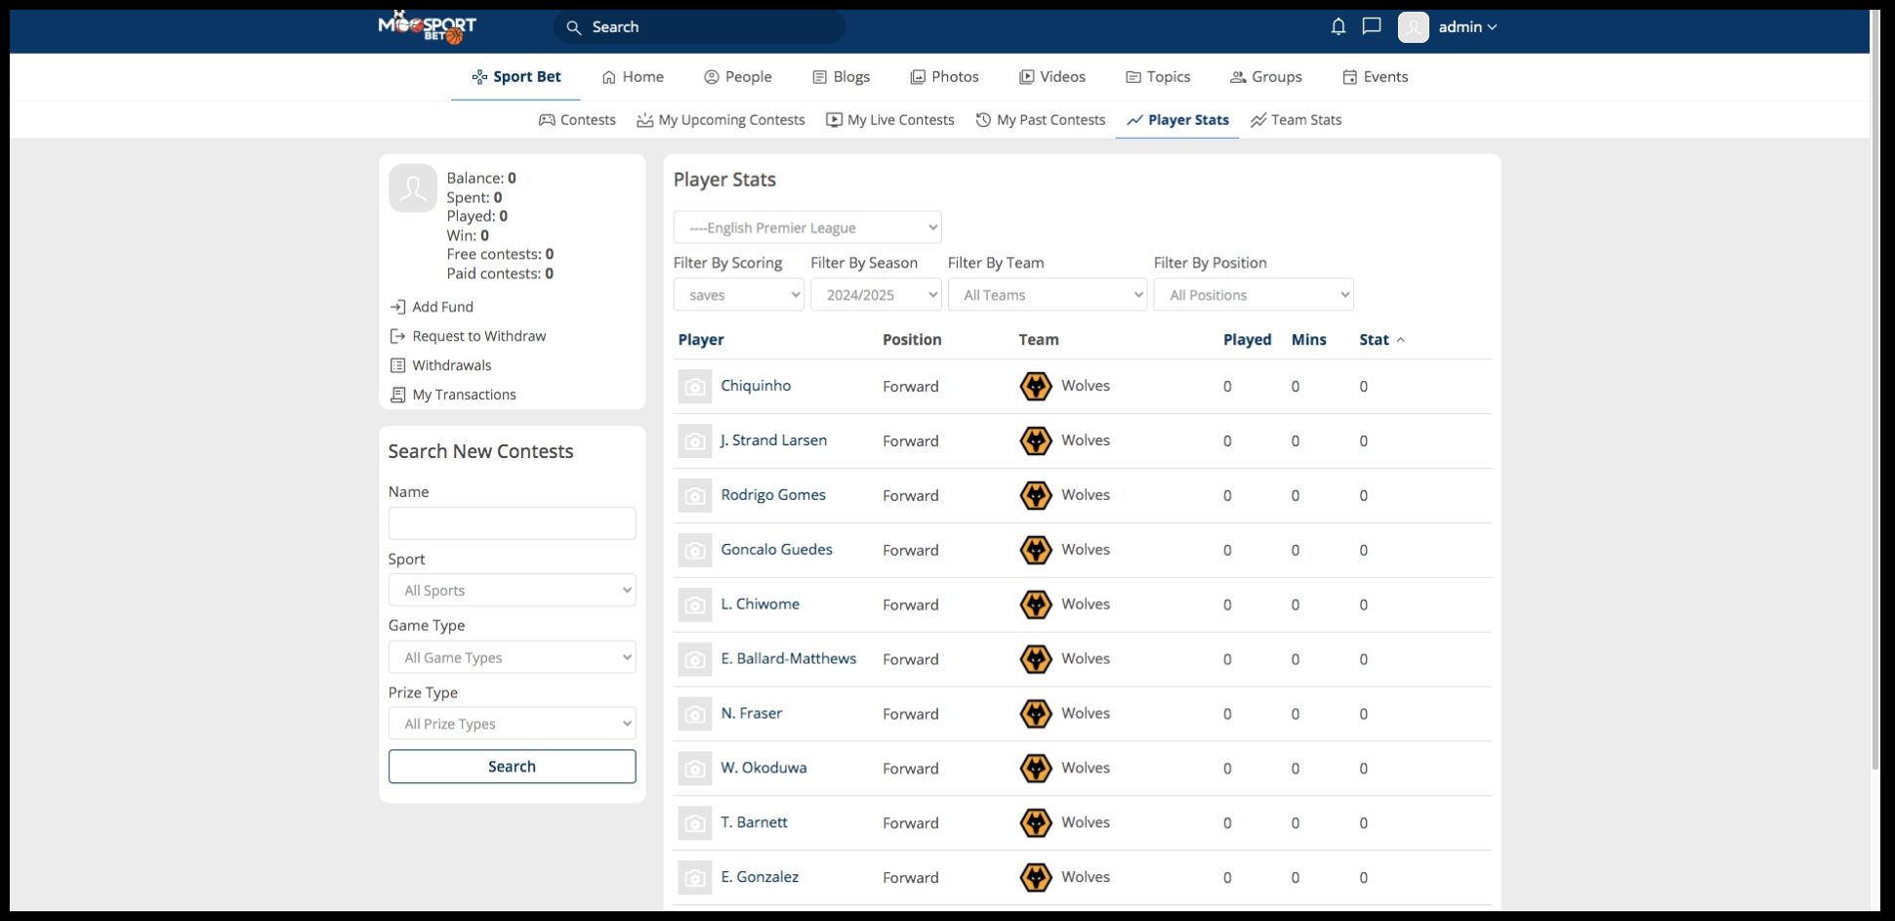Image resolution: width=1895 pixels, height=921 pixels.
Task: Open the Filter By Season dropdown
Action: coord(875,295)
